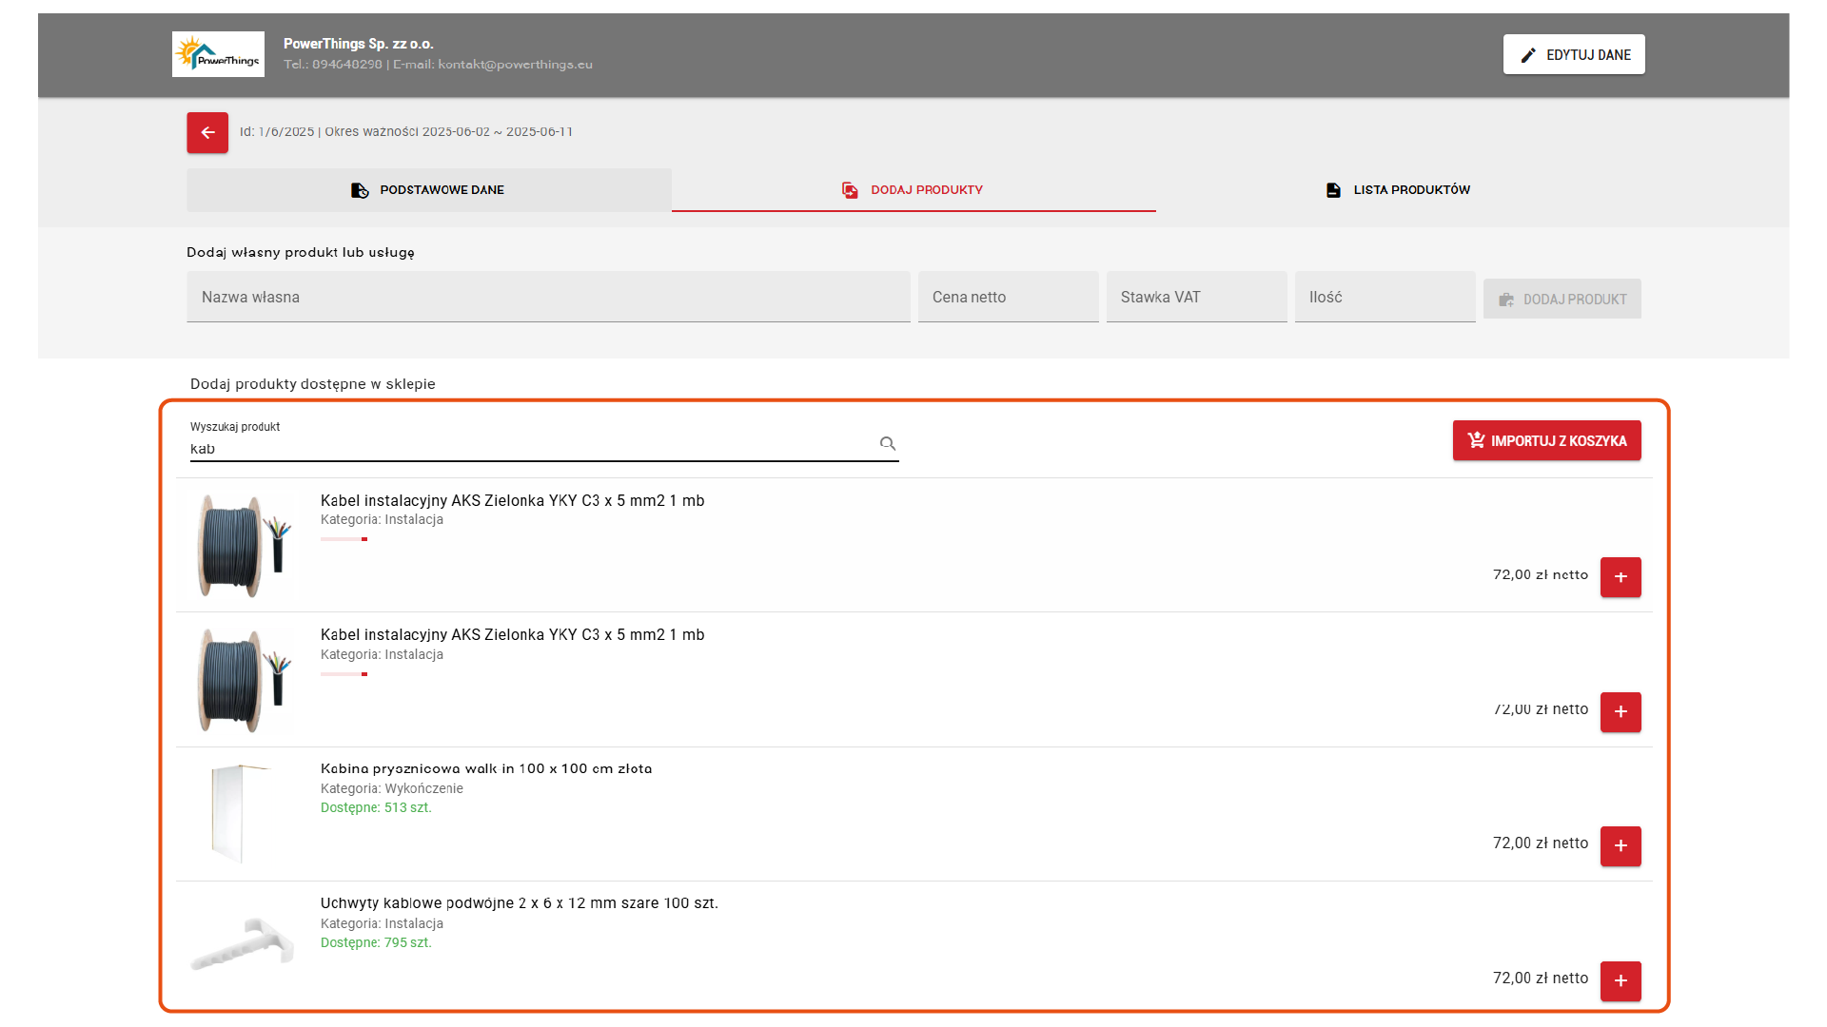This screenshot has width=1827, height=1027.
Task: Click the Uchwyty kablowe product thumbnail
Action: pyautogui.click(x=243, y=943)
